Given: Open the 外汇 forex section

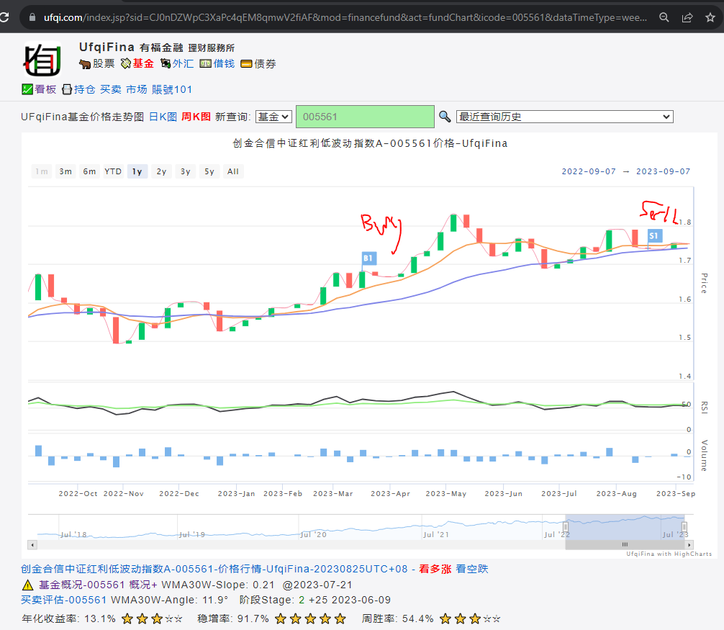Looking at the screenshot, I should [x=176, y=63].
